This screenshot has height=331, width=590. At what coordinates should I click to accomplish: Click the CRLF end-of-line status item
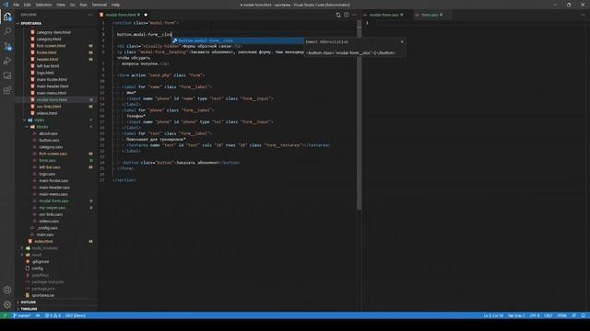tap(549, 315)
